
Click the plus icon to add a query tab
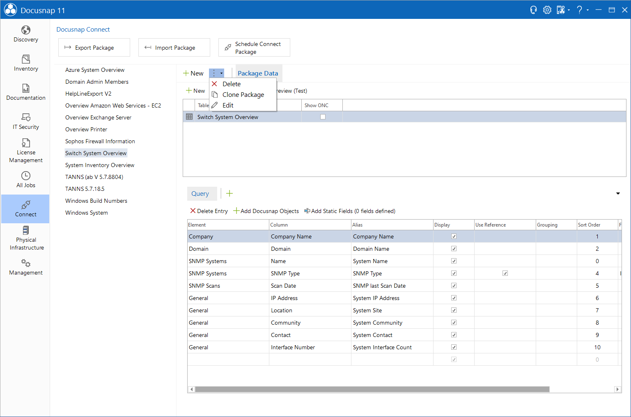[x=229, y=193]
